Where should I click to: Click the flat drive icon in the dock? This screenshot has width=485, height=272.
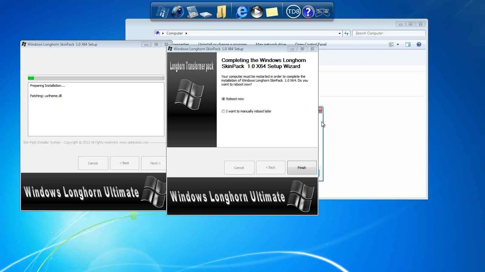pyautogui.click(x=206, y=14)
